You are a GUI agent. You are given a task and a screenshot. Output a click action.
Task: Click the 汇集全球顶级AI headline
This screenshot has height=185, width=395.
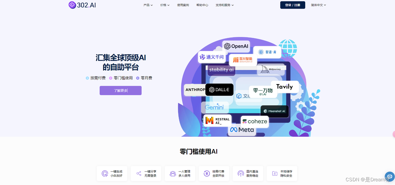click(121, 58)
